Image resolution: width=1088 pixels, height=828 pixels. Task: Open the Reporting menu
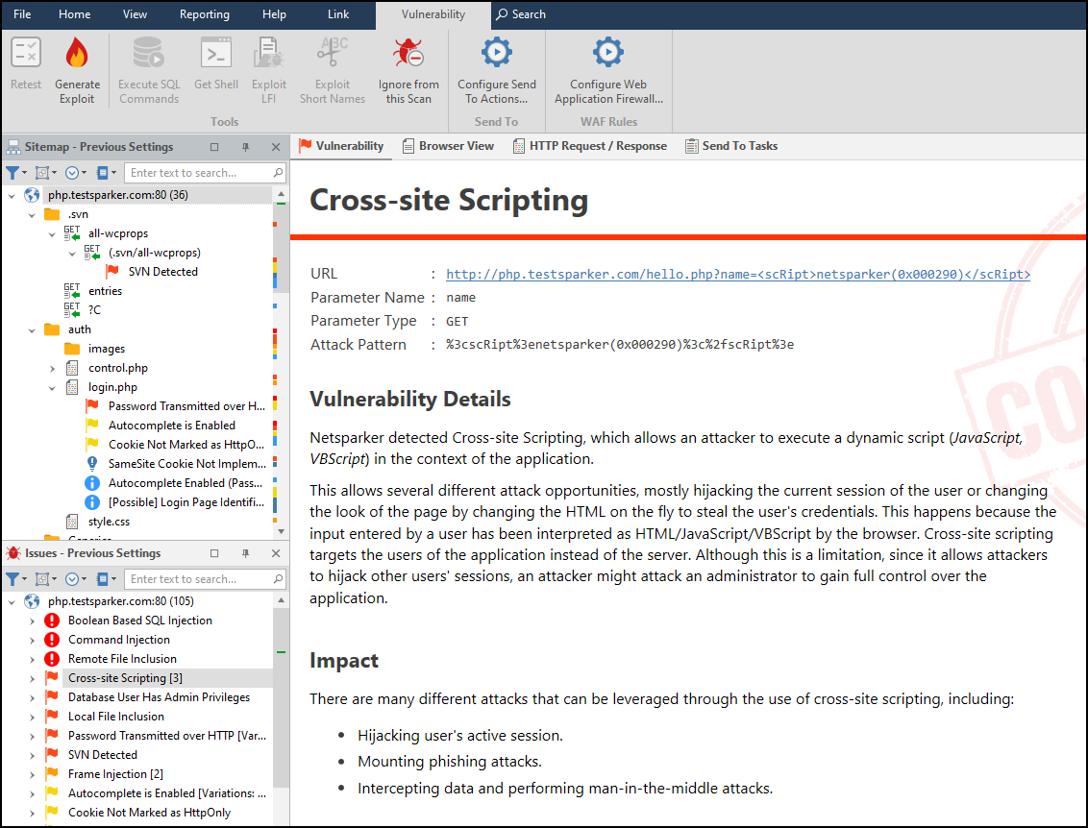(205, 13)
